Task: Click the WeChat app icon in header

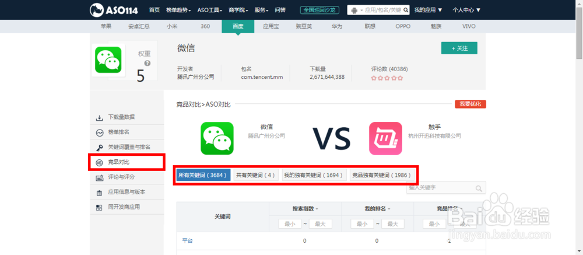Action: pos(108,60)
